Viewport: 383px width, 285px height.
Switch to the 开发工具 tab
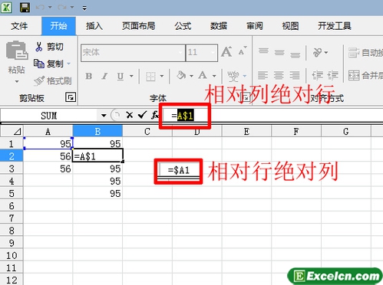coord(335,26)
